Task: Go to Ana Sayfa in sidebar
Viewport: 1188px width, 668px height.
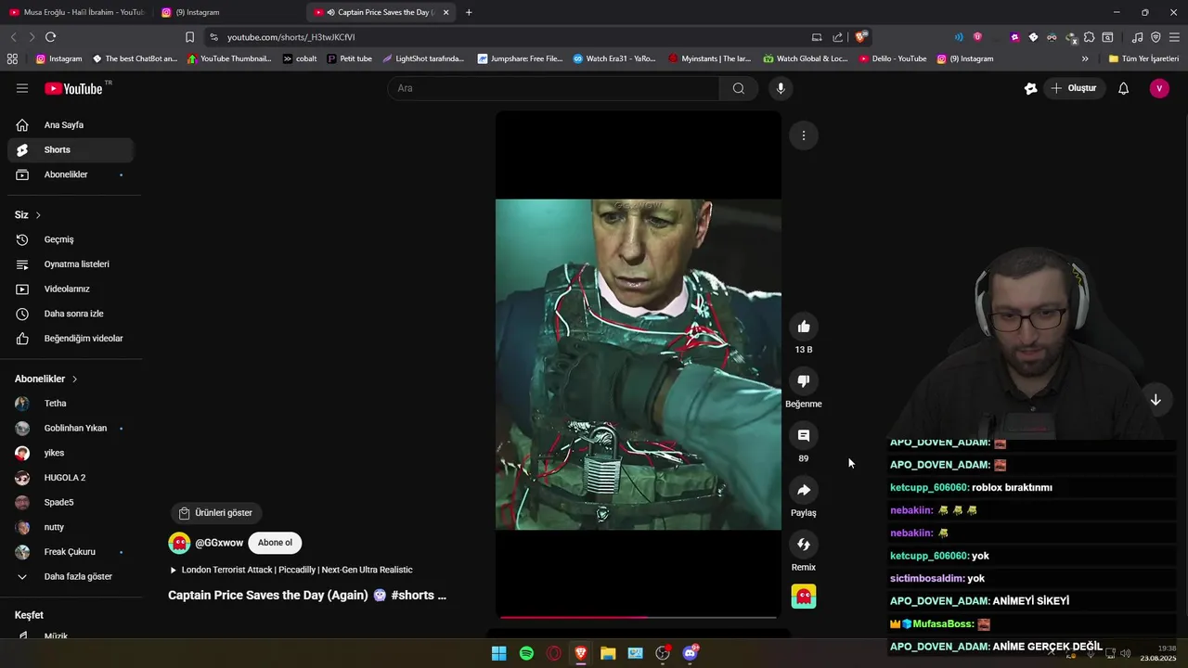Action: pos(71,125)
